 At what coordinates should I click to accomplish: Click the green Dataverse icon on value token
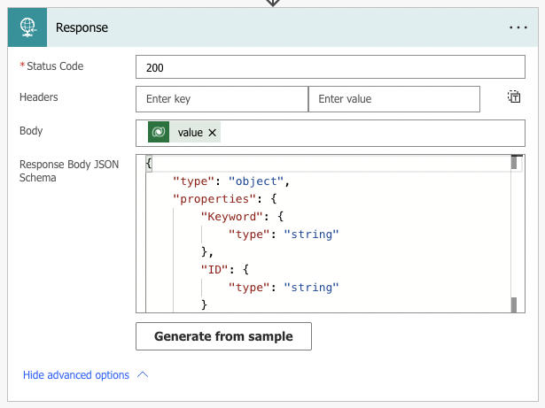(x=159, y=132)
